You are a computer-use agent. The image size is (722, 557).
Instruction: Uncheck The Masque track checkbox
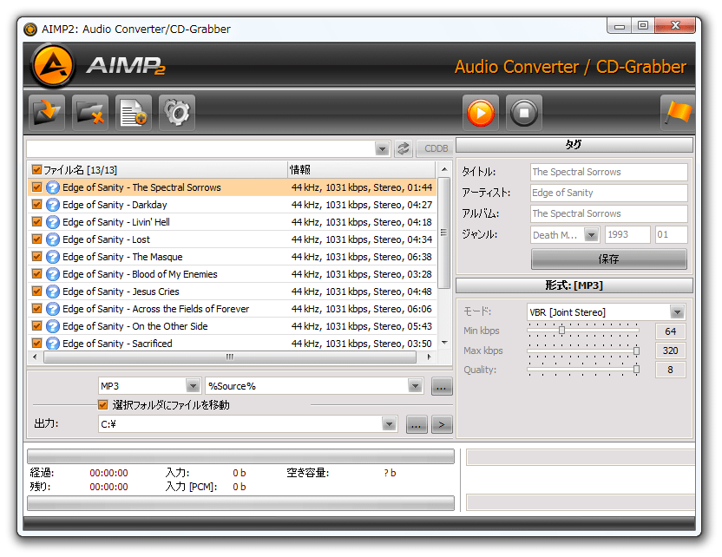pos(36,257)
